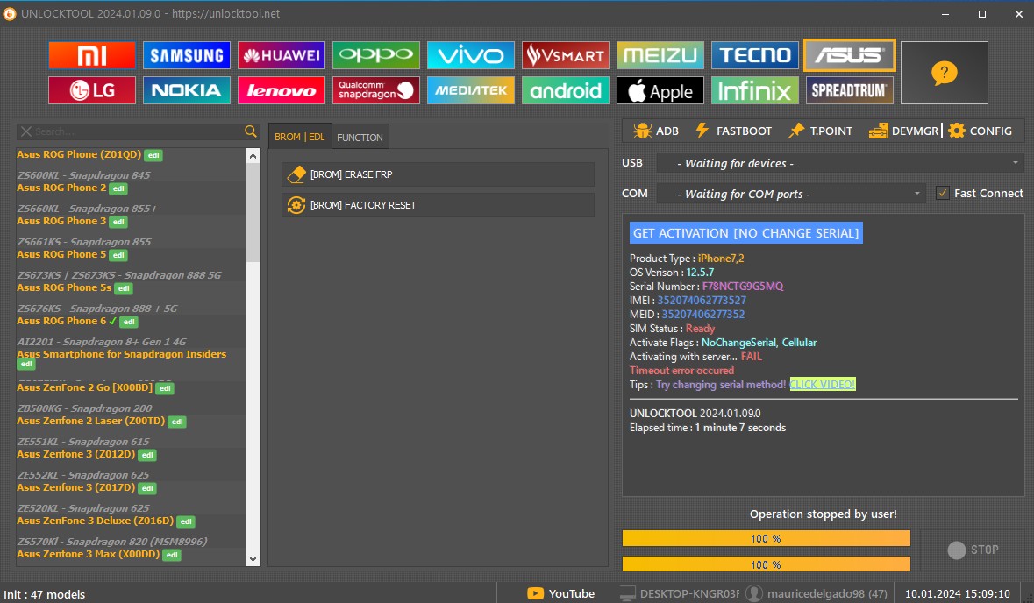Screen dimensions: 1034x603
Task: Select the Xiaomi MI brand logo
Action: [x=92, y=55]
